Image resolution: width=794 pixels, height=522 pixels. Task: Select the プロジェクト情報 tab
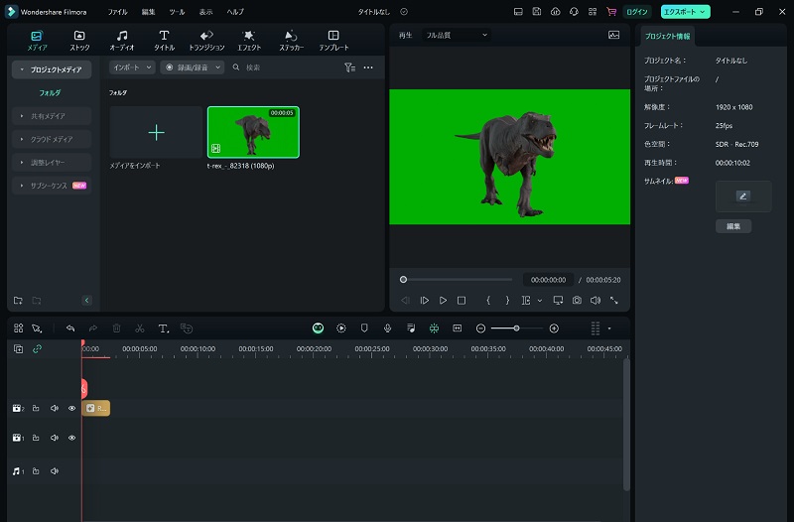(x=667, y=37)
